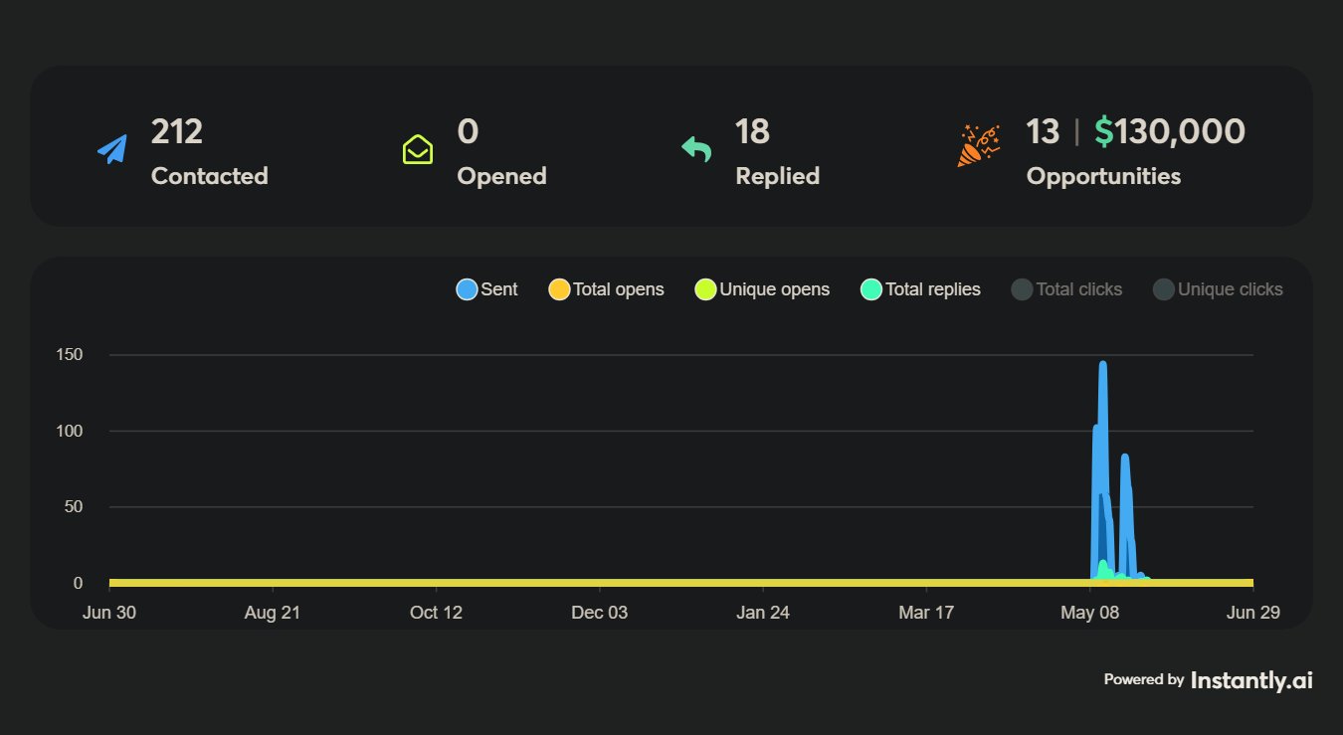1343x735 pixels.
Task: Click the 18 replied count
Action: (x=753, y=131)
